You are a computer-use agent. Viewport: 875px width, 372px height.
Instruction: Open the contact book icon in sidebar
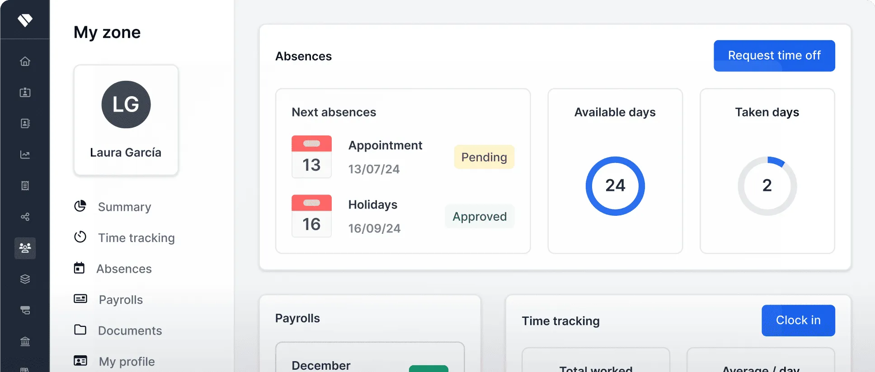pos(25,123)
